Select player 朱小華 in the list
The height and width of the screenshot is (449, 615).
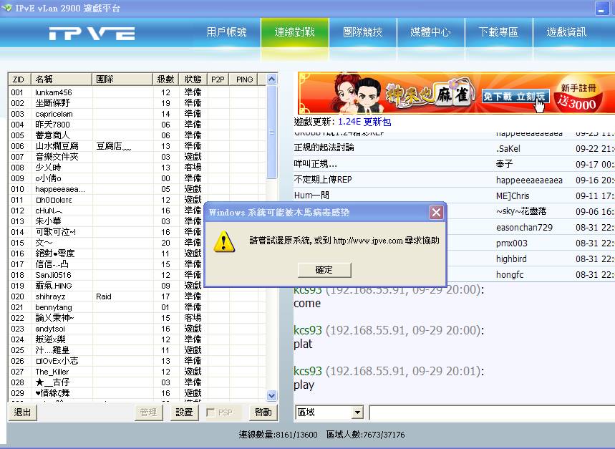click(x=48, y=221)
